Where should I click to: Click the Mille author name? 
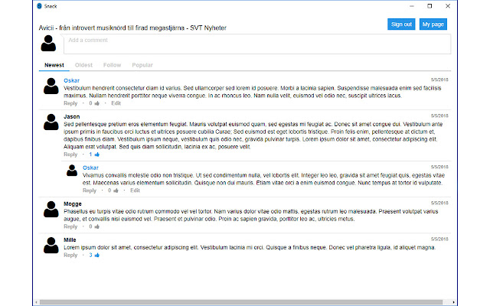pos(70,239)
